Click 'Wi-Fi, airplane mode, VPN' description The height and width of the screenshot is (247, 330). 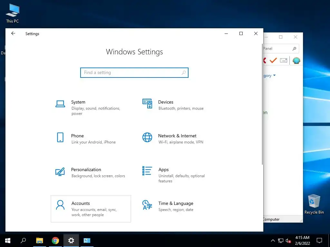point(181,142)
